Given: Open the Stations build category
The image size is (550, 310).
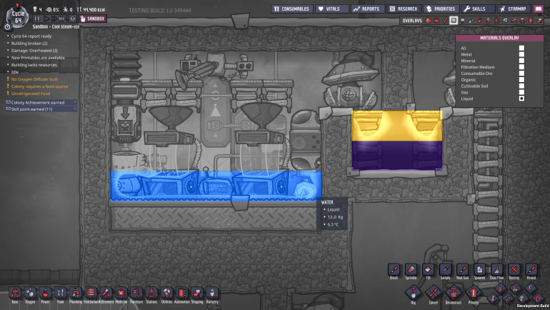Looking at the screenshot, I should pyautogui.click(x=151, y=293).
